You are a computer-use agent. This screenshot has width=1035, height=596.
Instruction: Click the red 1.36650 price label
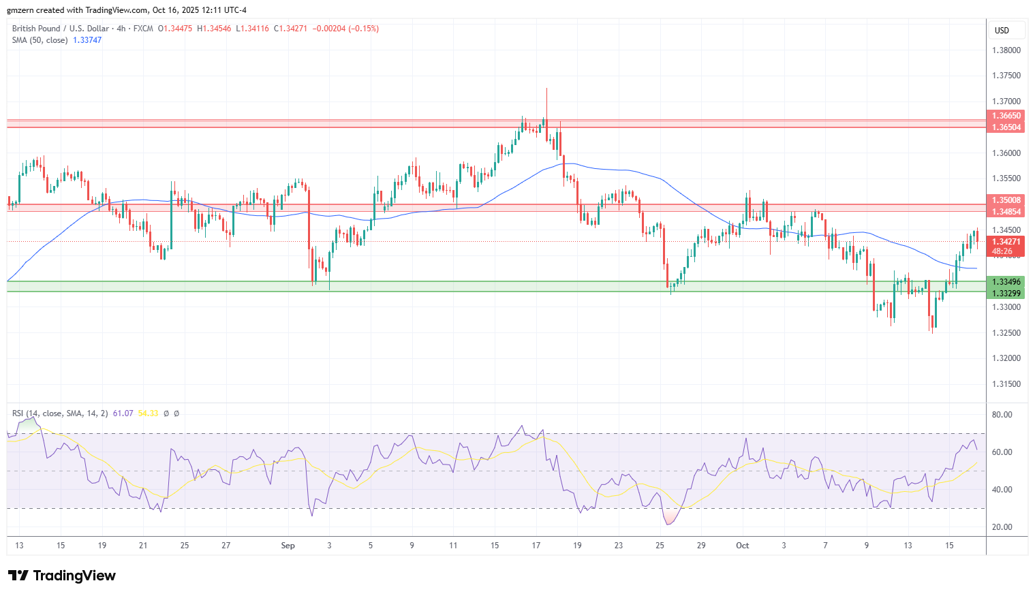[1006, 116]
